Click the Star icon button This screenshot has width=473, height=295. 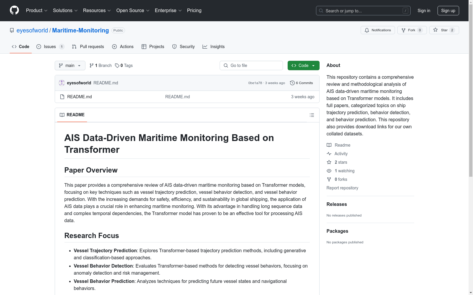click(435, 30)
